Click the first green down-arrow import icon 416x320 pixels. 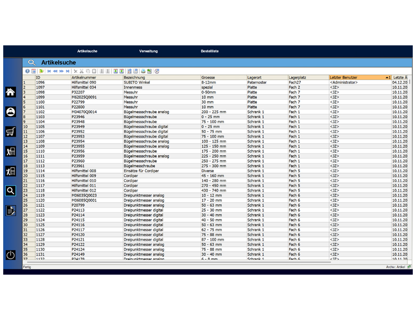click(116, 71)
